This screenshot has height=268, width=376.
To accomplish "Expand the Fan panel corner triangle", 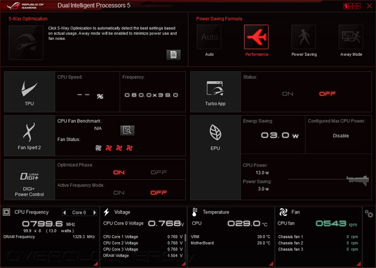I will click(x=359, y=264).
